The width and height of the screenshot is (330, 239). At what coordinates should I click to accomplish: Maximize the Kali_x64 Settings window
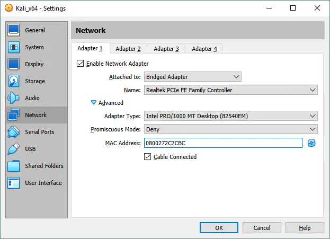tap(293, 8)
